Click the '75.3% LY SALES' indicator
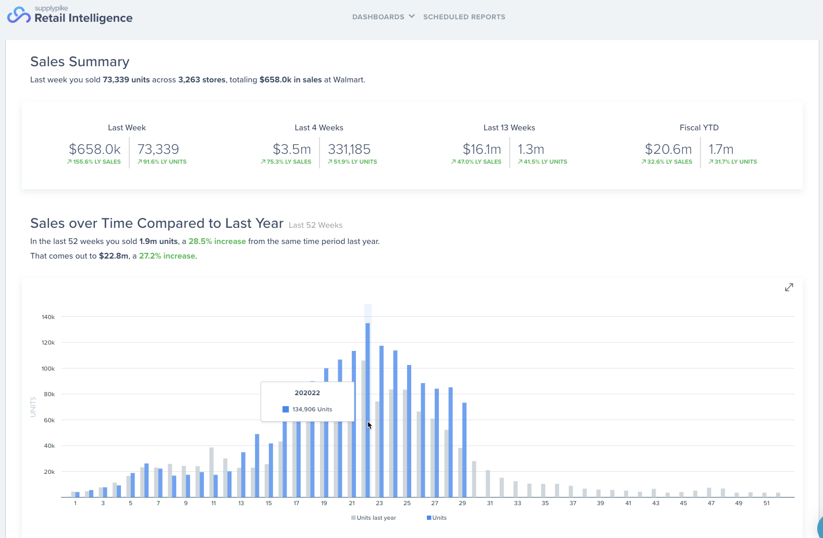Screen dimensions: 823x538 tap(286, 162)
